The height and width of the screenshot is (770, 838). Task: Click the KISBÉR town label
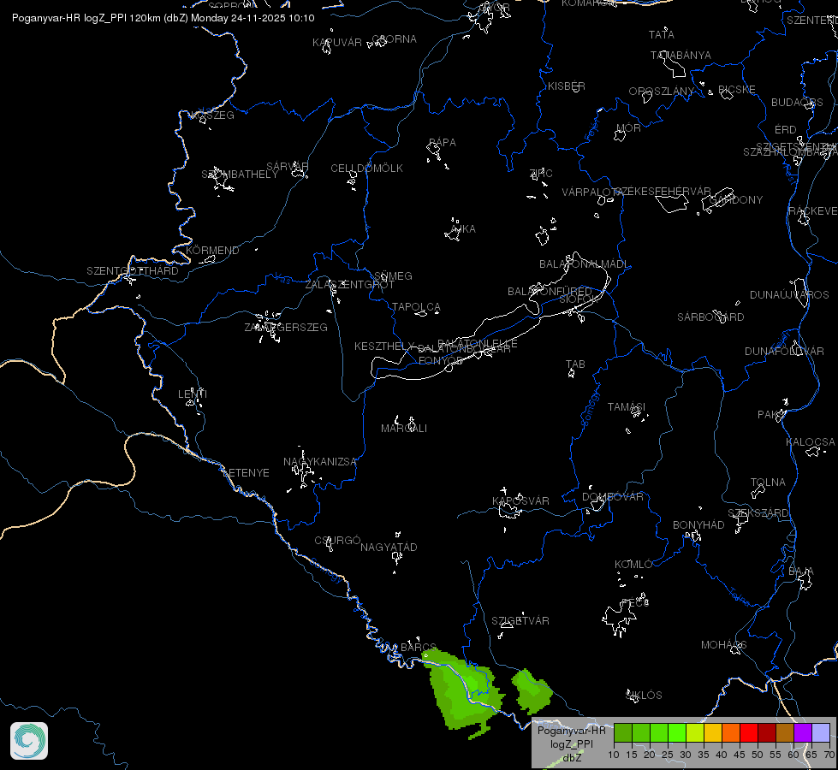click(567, 86)
